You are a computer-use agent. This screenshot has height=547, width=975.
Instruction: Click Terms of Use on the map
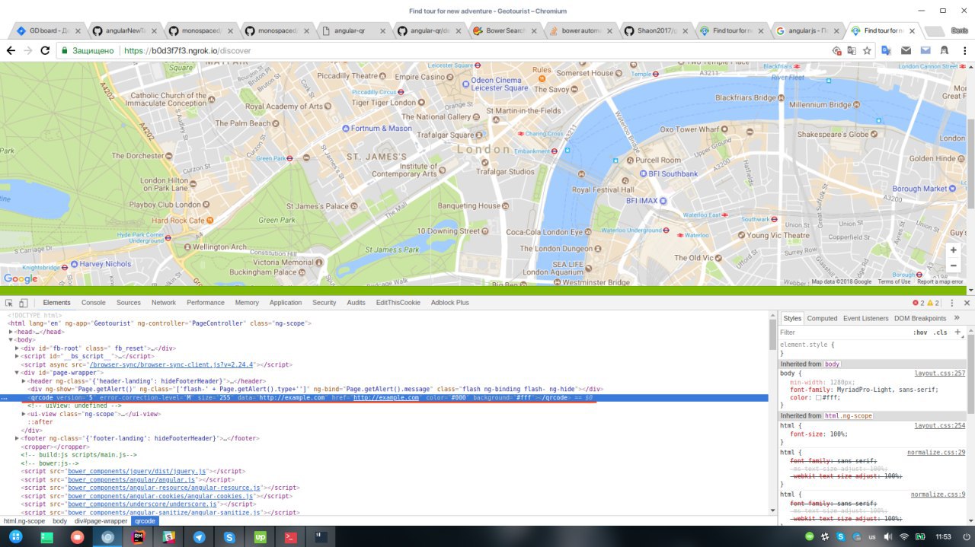(x=893, y=281)
